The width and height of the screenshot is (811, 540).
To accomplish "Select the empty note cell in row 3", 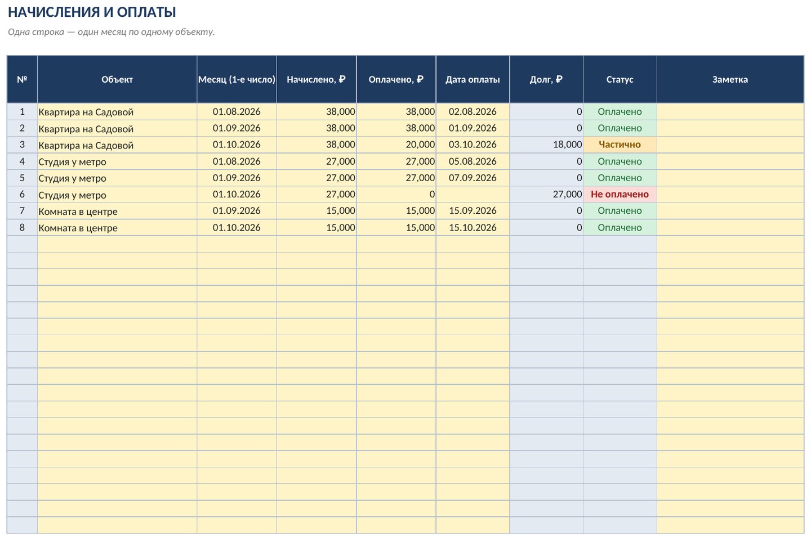I will point(730,145).
